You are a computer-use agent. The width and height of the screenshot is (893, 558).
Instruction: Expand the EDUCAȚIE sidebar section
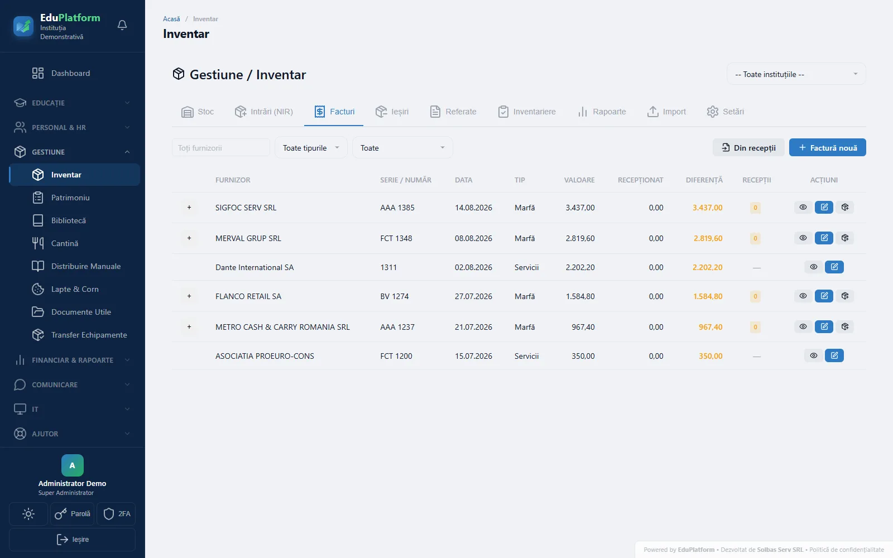tap(73, 103)
